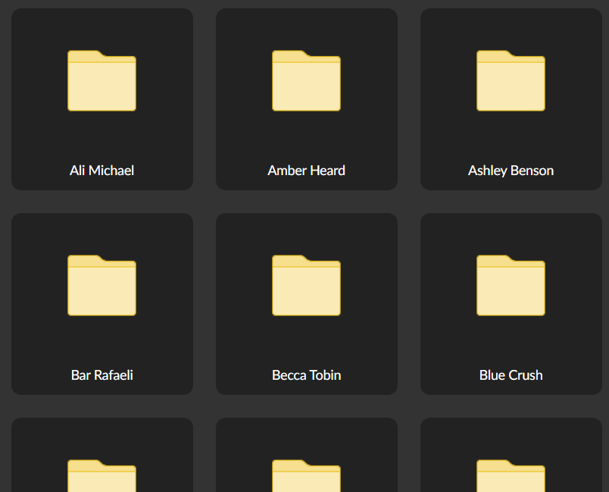Select the 'Ashley Benson' folder name
The width and height of the screenshot is (609, 492).
511,171
